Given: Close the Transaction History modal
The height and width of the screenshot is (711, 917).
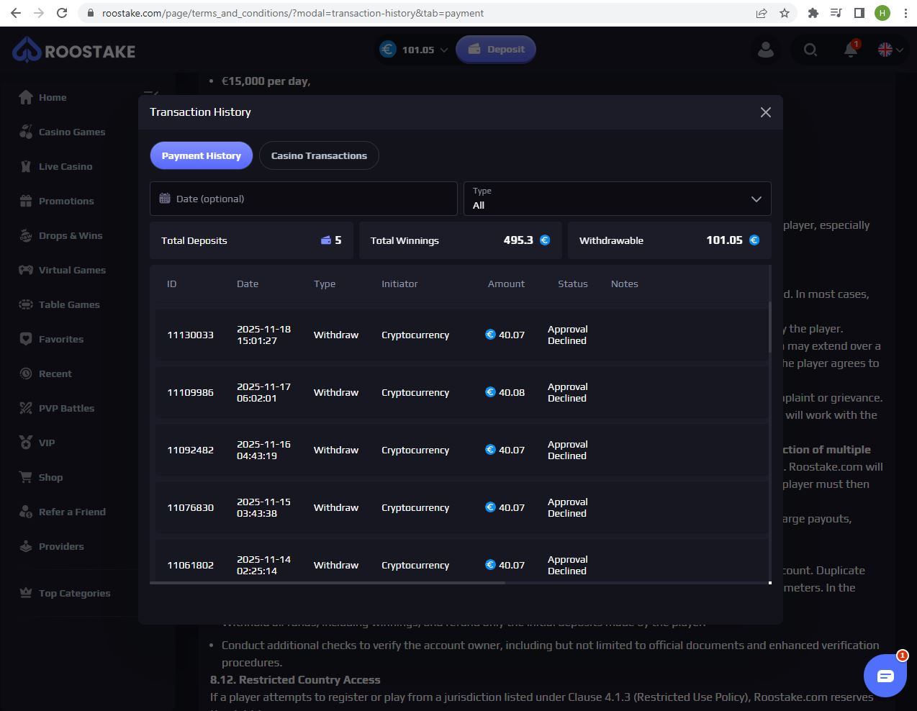Looking at the screenshot, I should coord(765,112).
